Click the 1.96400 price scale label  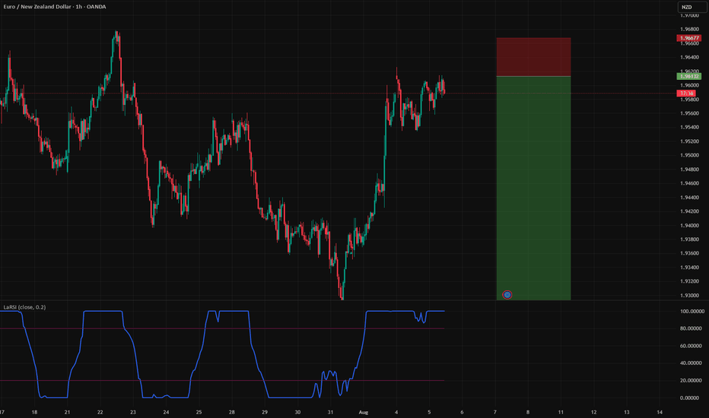point(689,58)
